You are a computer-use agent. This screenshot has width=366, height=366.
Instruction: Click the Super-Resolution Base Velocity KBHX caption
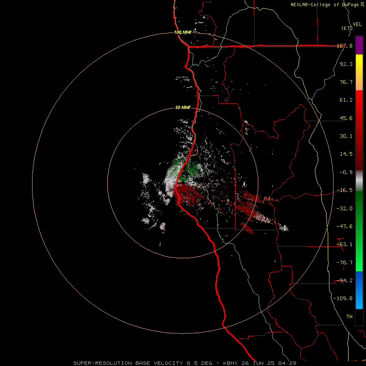pyautogui.click(x=185, y=363)
